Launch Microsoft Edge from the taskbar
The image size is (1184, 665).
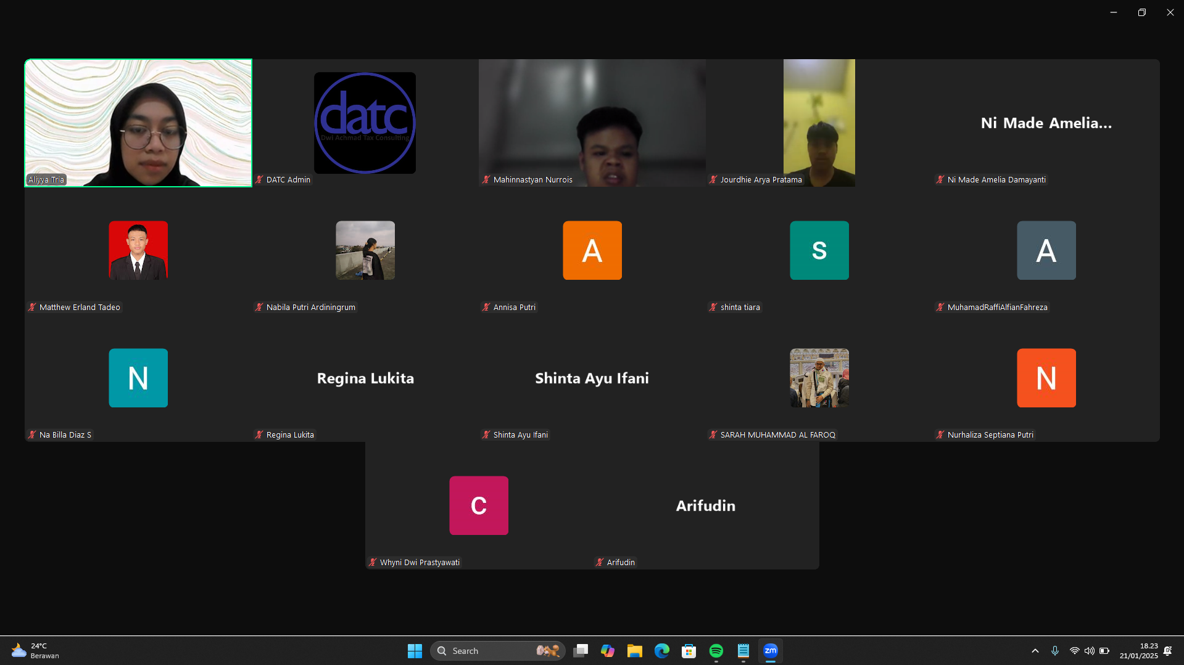click(x=661, y=651)
